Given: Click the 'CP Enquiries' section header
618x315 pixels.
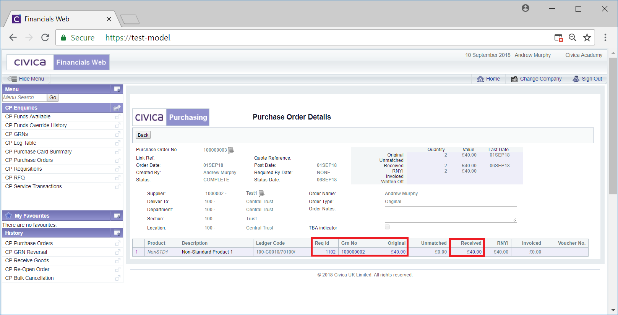Looking at the screenshot, I should [63, 108].
